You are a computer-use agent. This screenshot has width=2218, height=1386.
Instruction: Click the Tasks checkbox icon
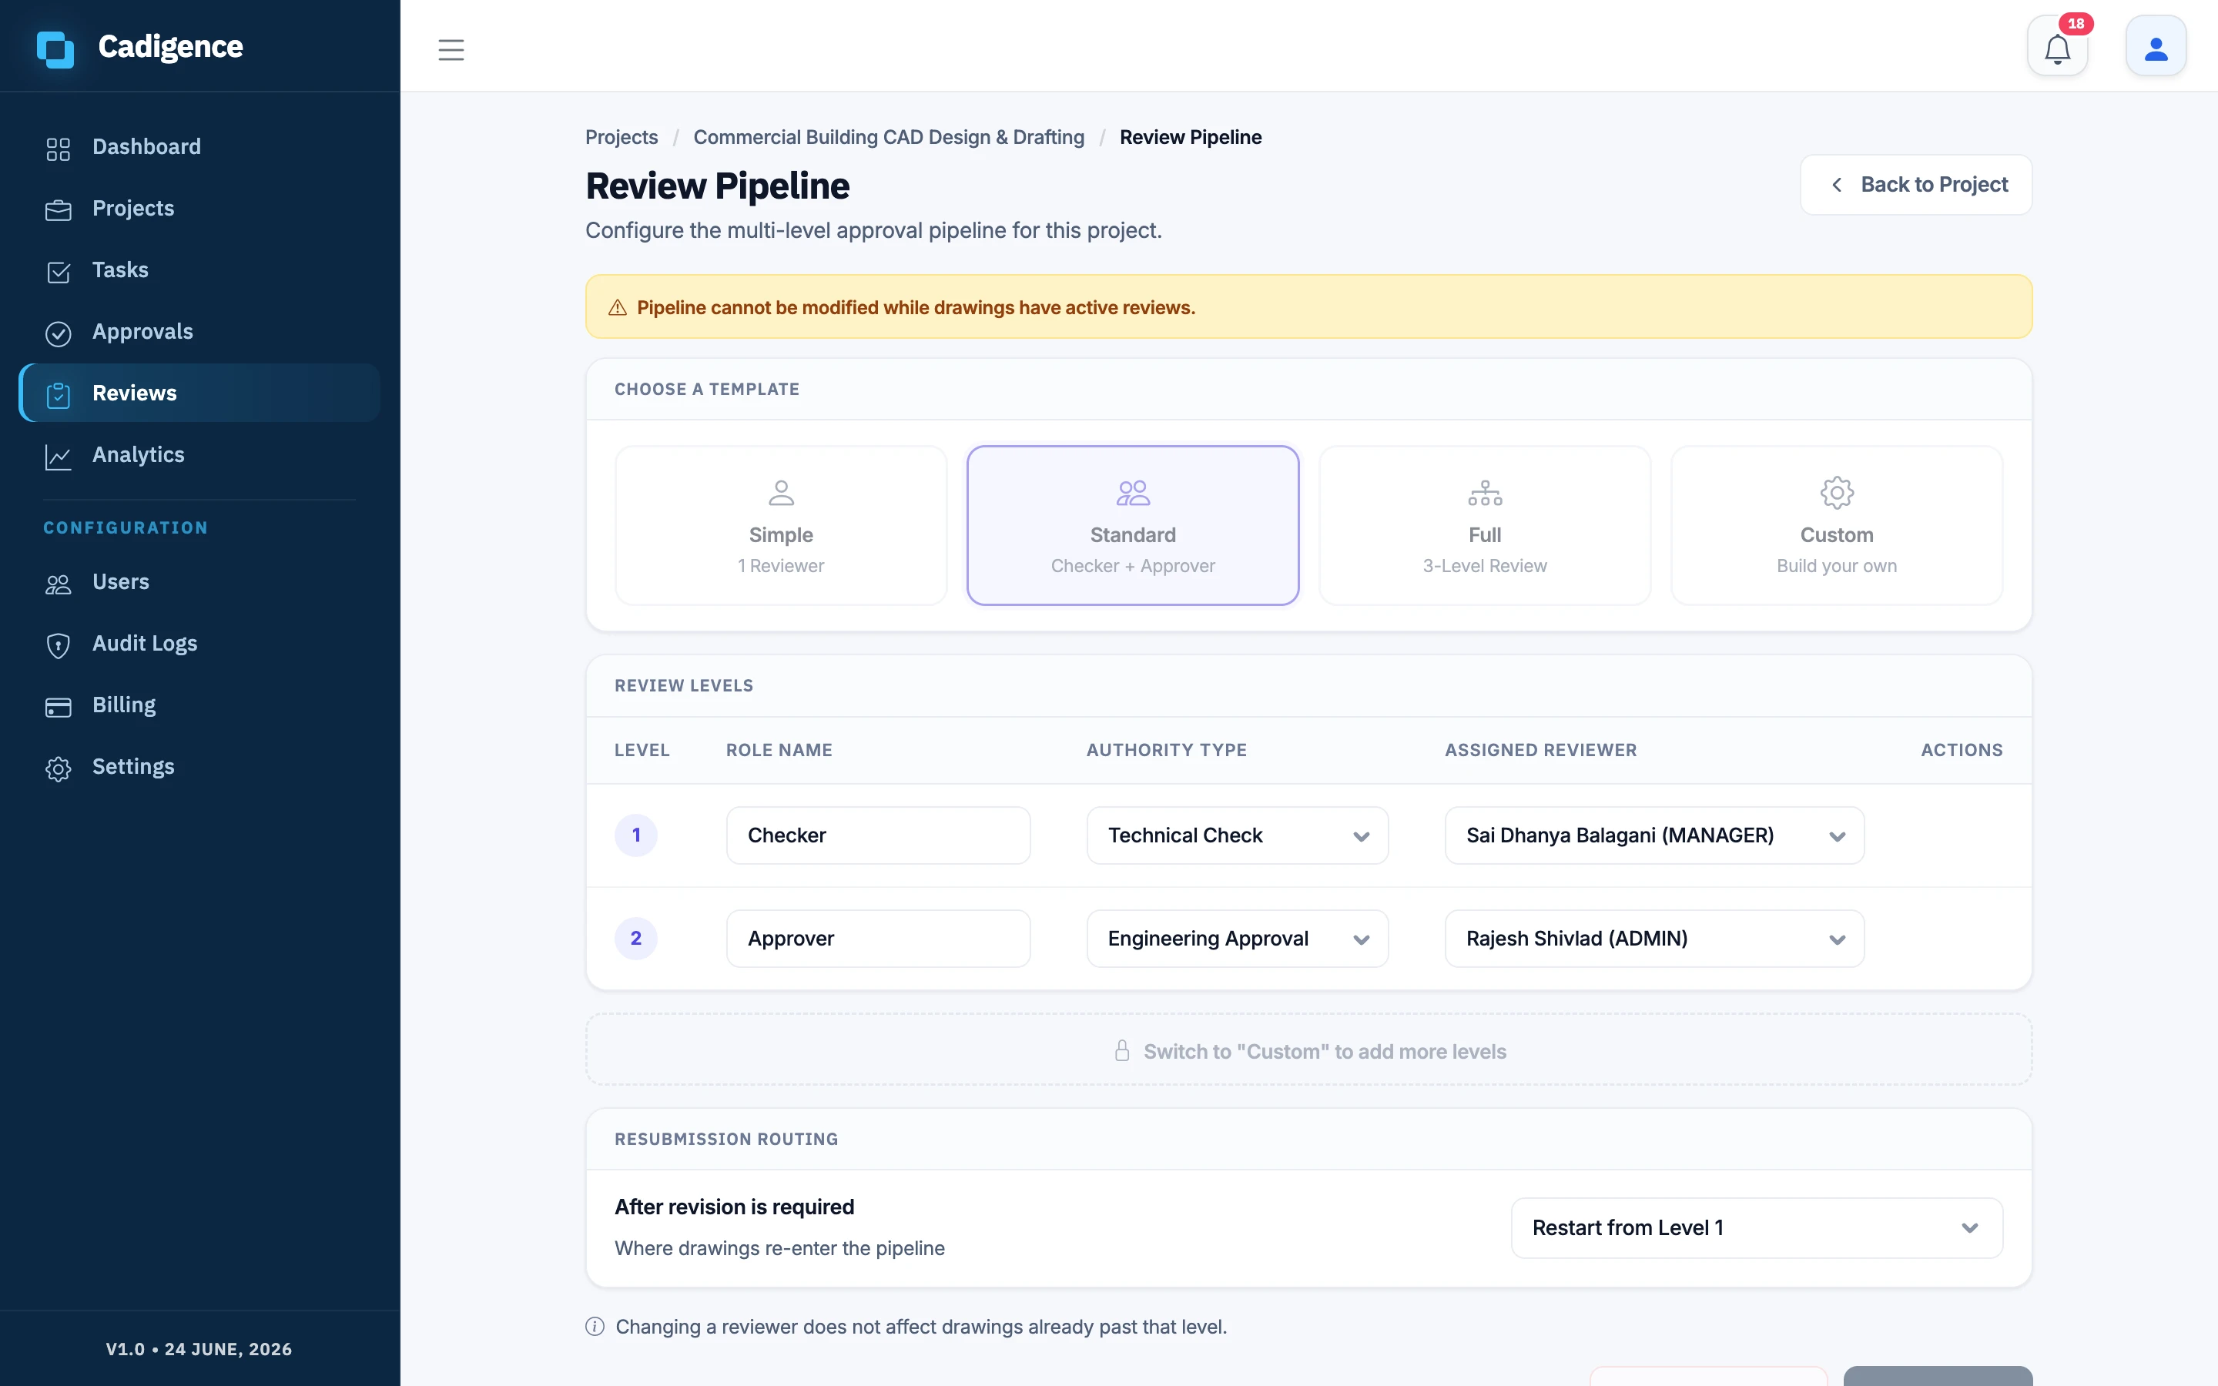[58, 273]
